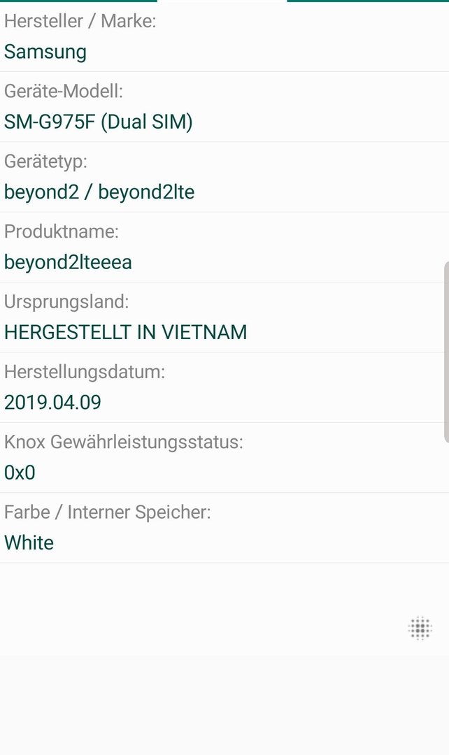Viewport: 449px width, 755px height.
Task: Select the HERGESTELLT IN VIETNAM value
Action: pos(125,332)
